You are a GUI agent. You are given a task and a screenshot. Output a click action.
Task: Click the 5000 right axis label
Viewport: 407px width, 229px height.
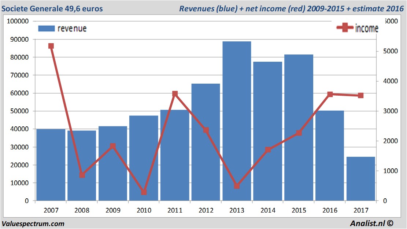coord(391,51)
